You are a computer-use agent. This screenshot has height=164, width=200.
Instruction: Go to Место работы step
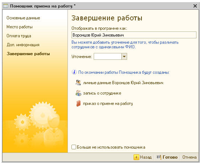click(19, 27)
